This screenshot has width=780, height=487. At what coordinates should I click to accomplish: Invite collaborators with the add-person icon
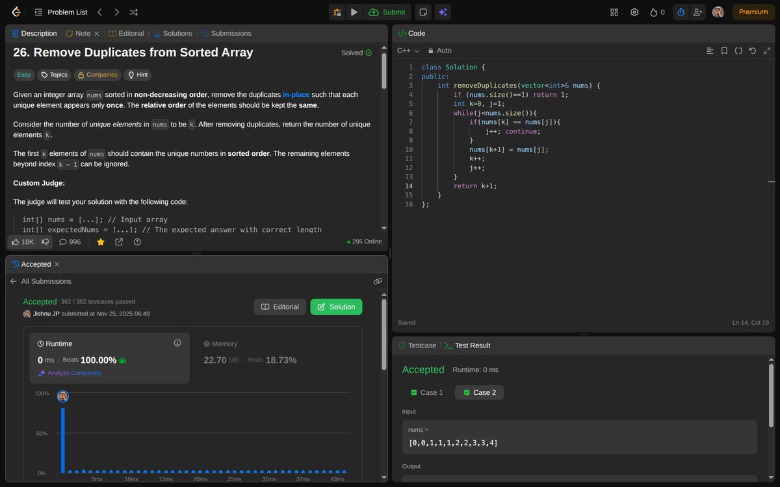click(698, 12)
